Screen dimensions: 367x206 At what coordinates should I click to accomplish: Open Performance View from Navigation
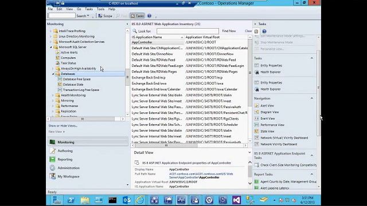click(272, 125)
